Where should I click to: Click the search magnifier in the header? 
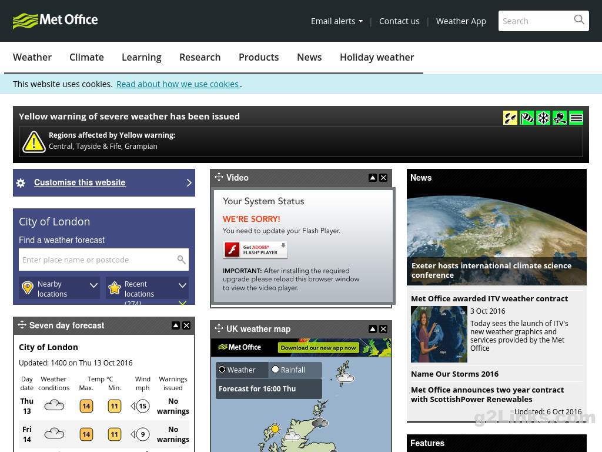pos(579,19)
